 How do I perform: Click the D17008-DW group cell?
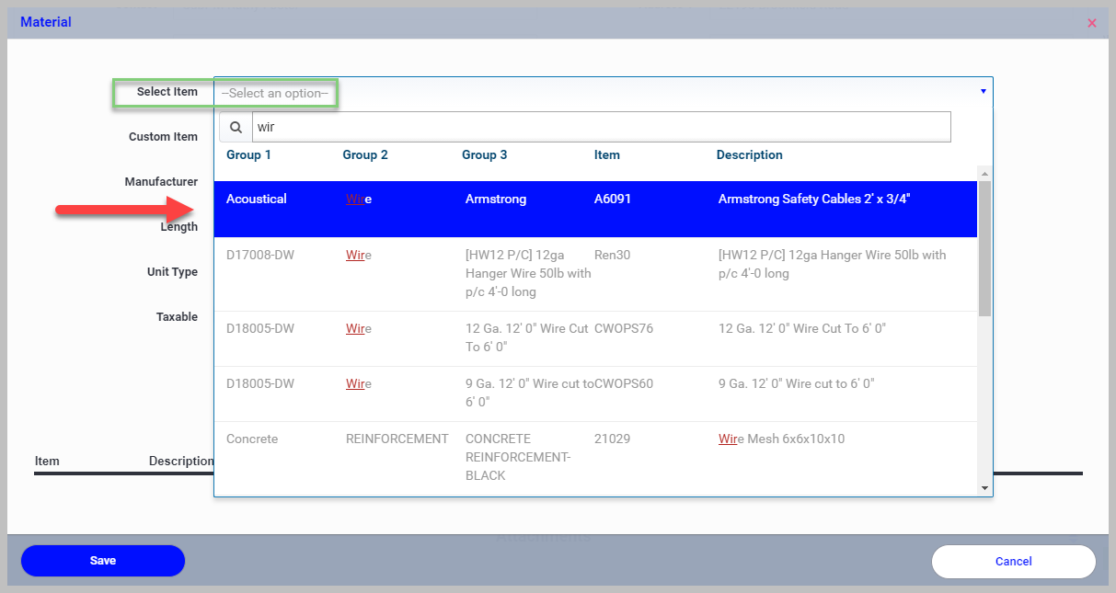click(260, 255)
